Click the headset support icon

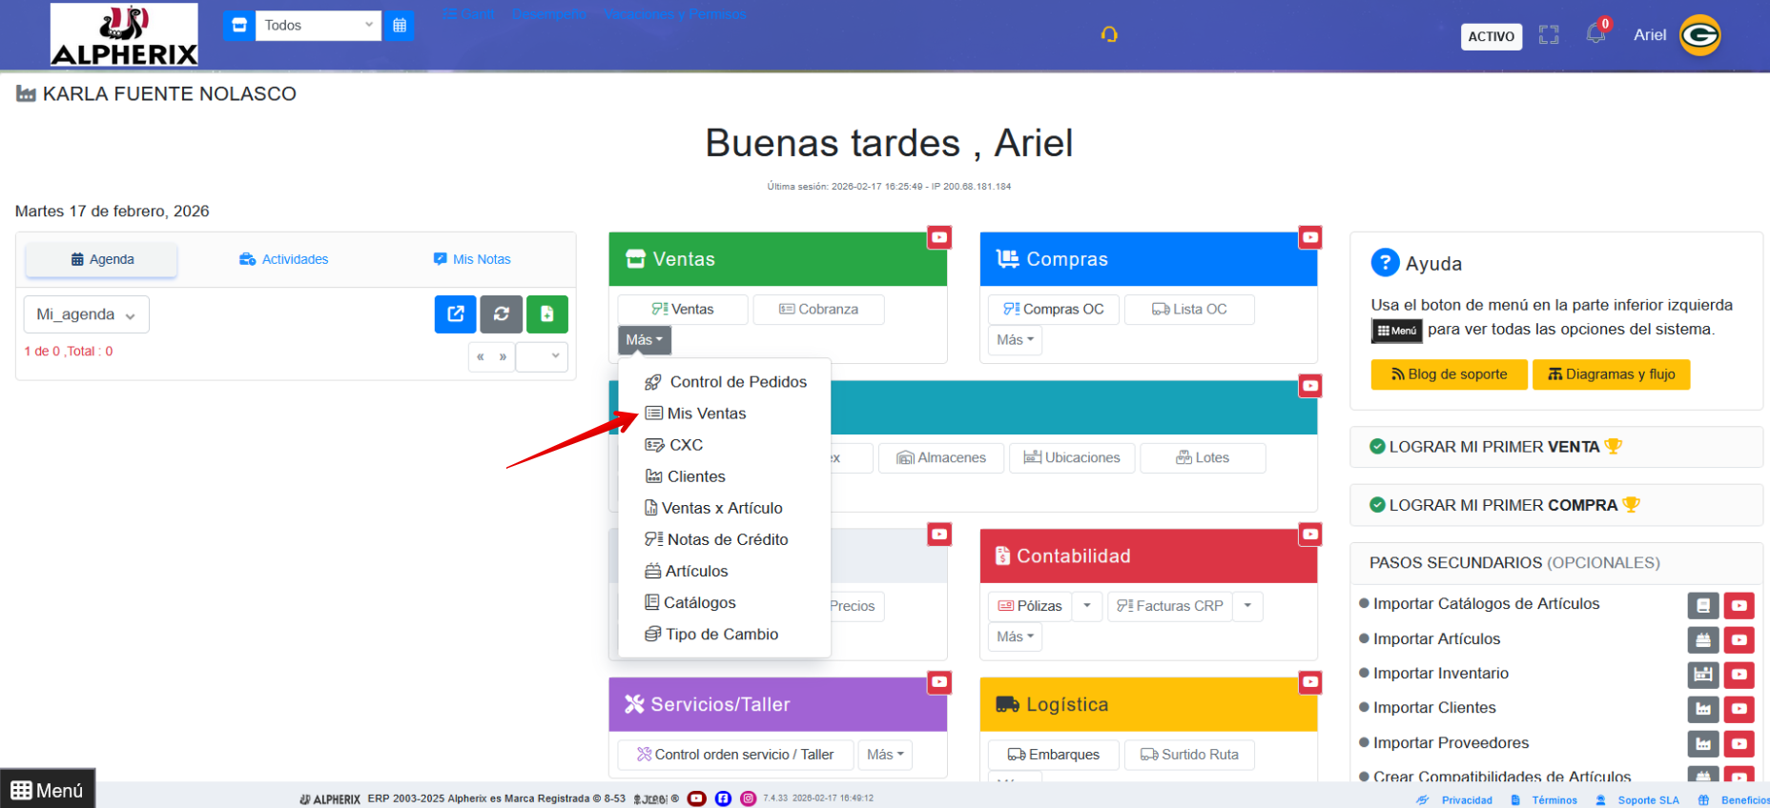pyautogui.click(x=1109, y=34)
